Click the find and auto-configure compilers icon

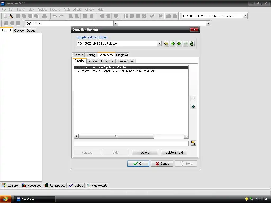point(166,44)
